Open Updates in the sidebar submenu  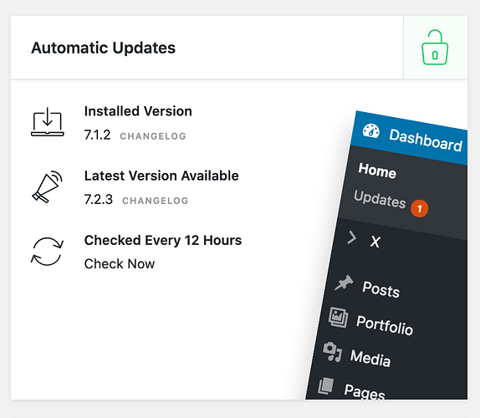[x=380, y=199]
